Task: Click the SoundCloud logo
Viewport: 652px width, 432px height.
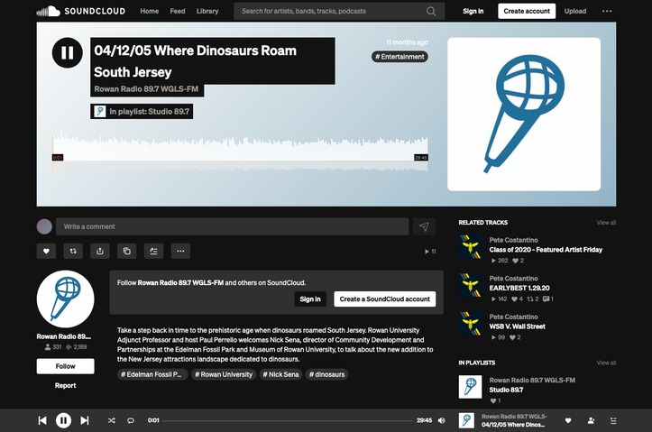Action: coord(81,11)
